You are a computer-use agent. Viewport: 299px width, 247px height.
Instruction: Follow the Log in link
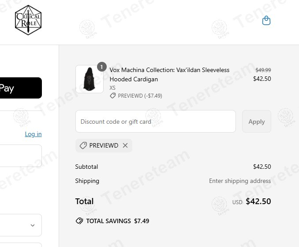[x=33, y=134]
